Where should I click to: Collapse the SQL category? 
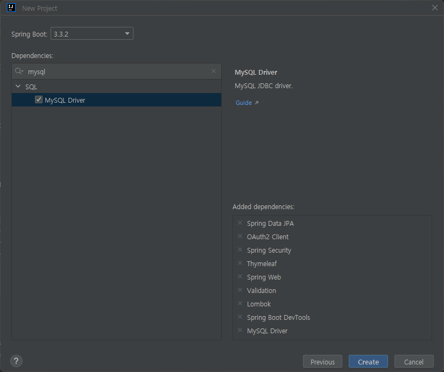(x=18, y=87)
